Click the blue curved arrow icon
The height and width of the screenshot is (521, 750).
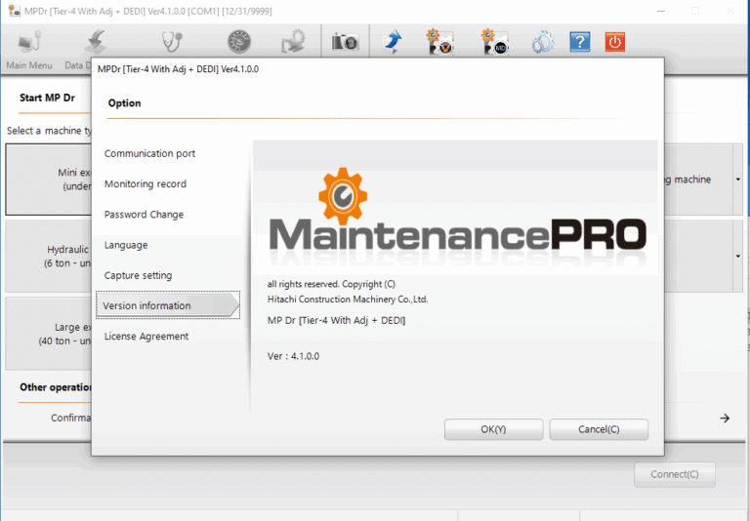point(394,42)
